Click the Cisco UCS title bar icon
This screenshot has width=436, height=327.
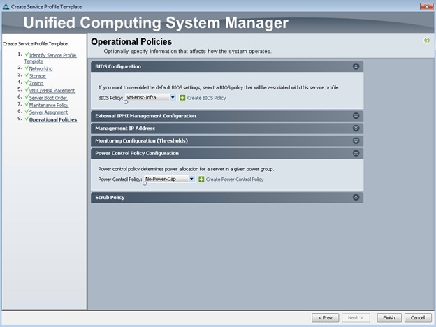6,7
